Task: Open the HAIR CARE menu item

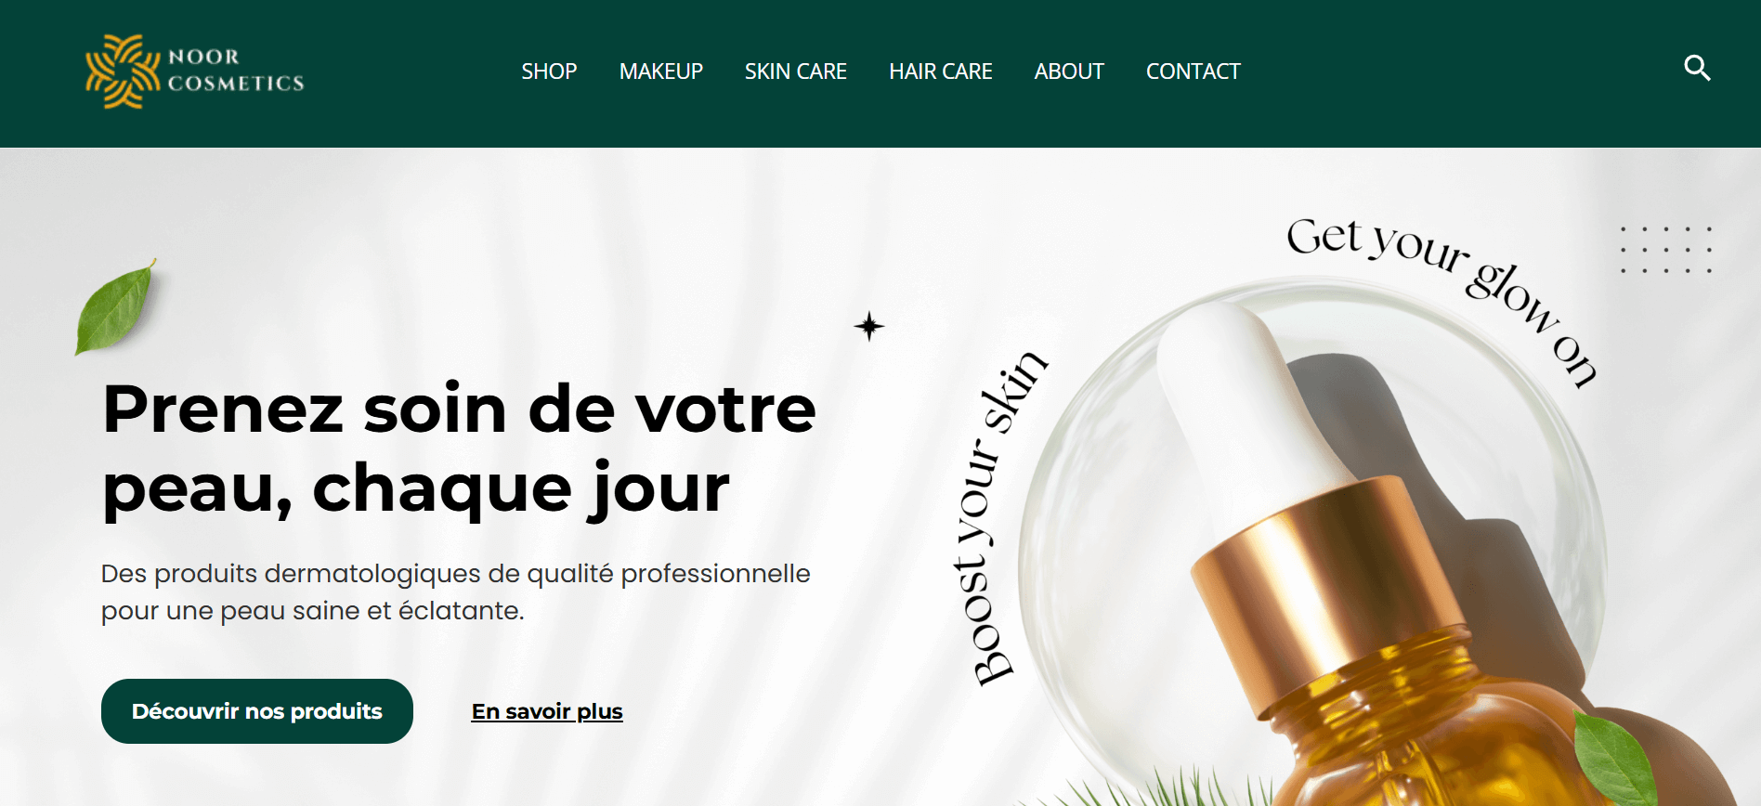Action: click(941, 71)
